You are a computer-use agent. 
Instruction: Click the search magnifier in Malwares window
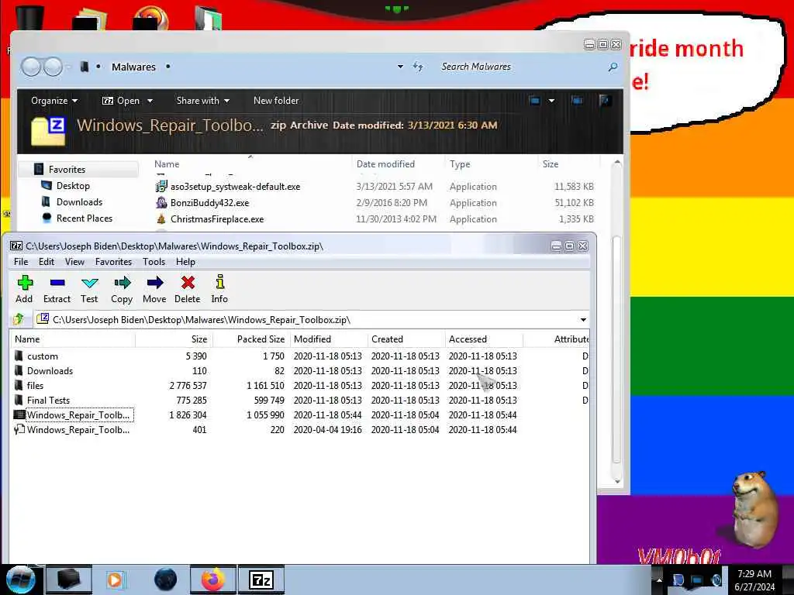coord(613,67)
